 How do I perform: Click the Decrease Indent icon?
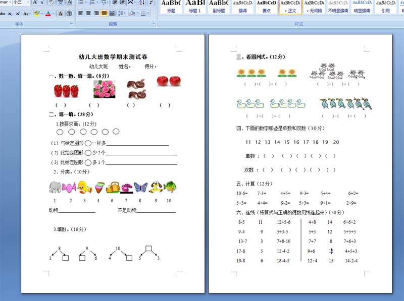pyautogui.click(x=115, y=3)
